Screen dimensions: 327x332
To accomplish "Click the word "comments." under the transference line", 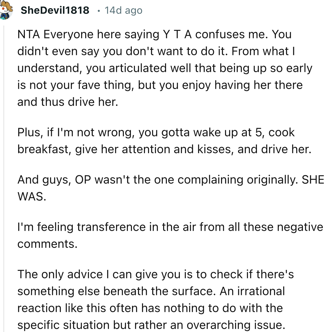I will coord(47,244).
